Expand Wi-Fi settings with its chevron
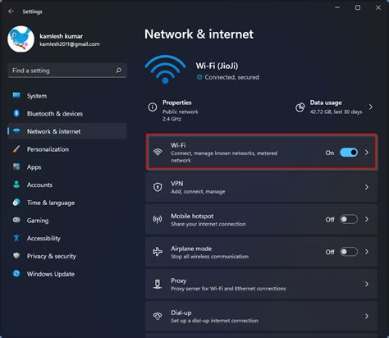The image size is (389, 338). coord(367,153)
